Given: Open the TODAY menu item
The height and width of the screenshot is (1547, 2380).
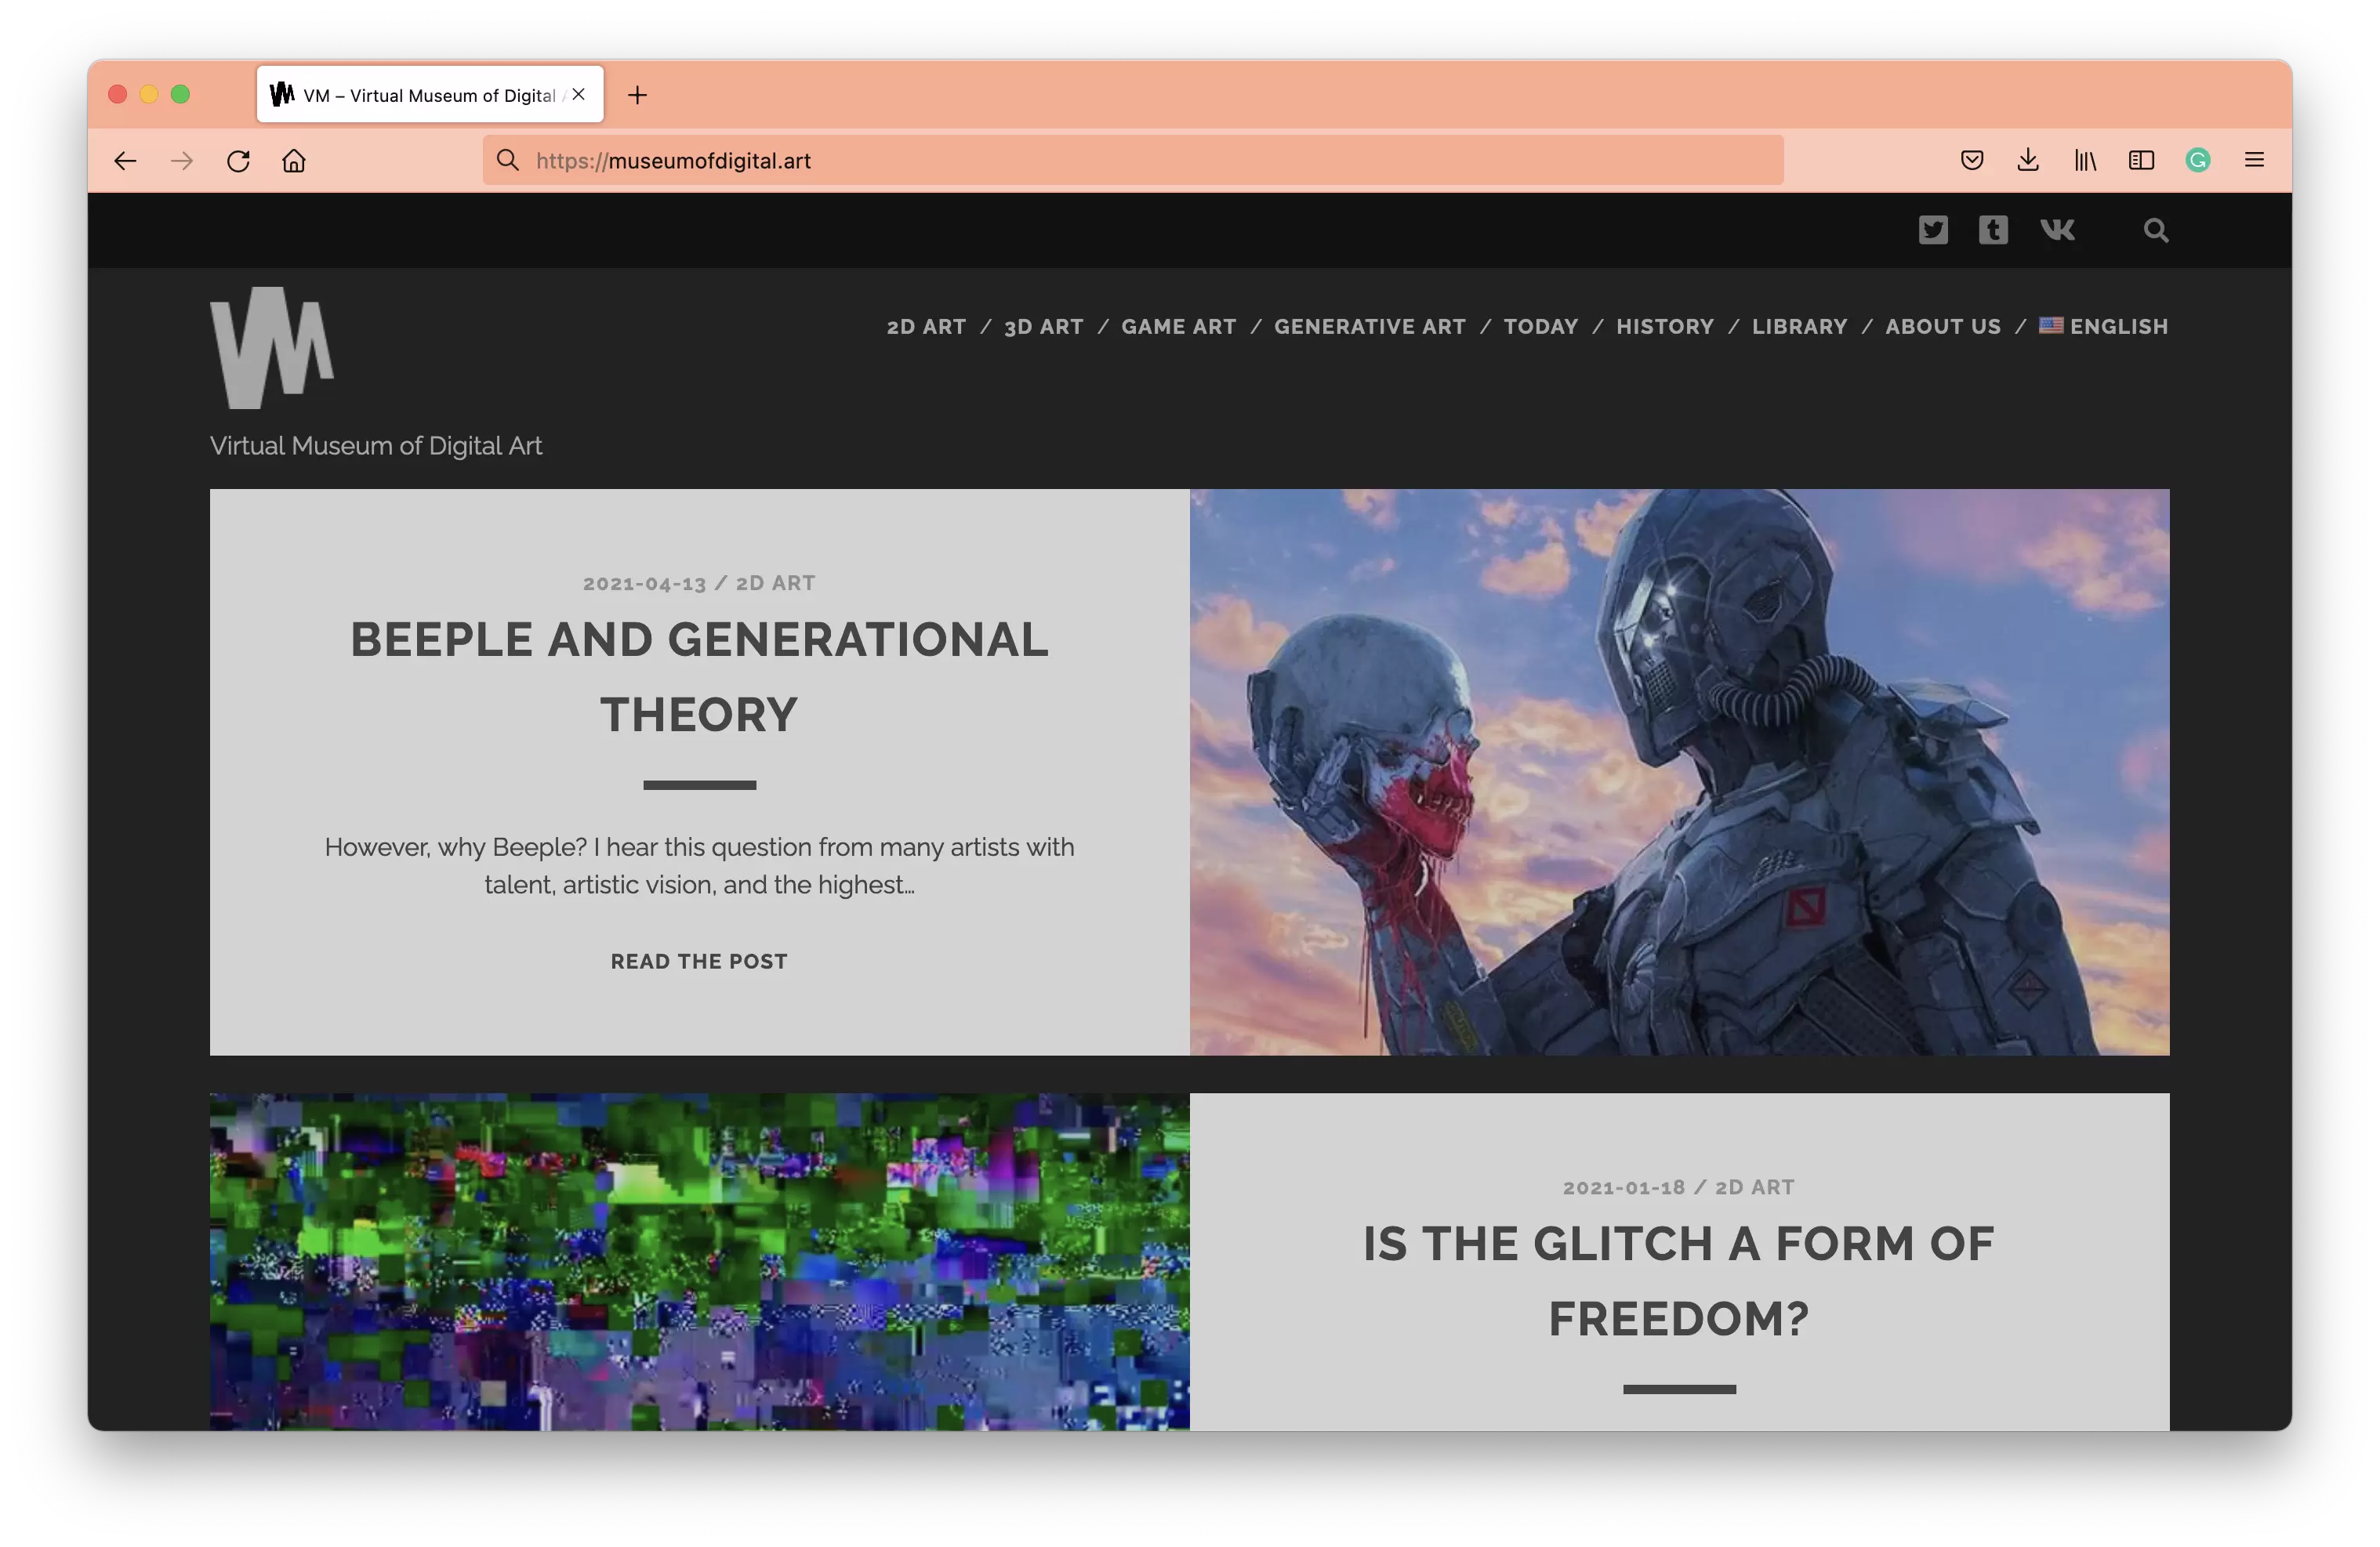Looking at the screenshot, I should pyautogui.click(x=1540, y=327).
